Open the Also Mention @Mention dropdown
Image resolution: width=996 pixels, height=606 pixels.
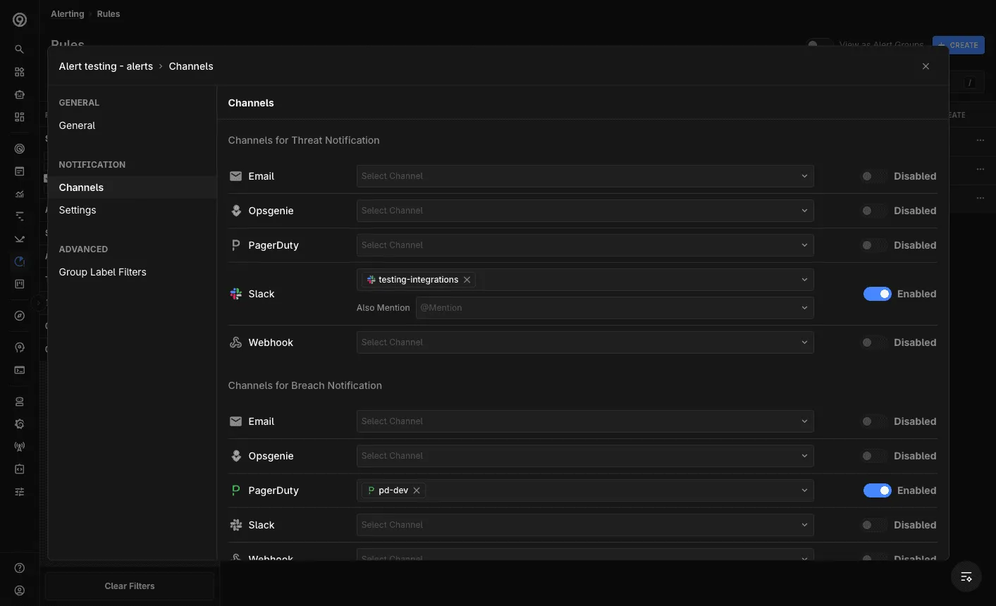coord(615,308)
